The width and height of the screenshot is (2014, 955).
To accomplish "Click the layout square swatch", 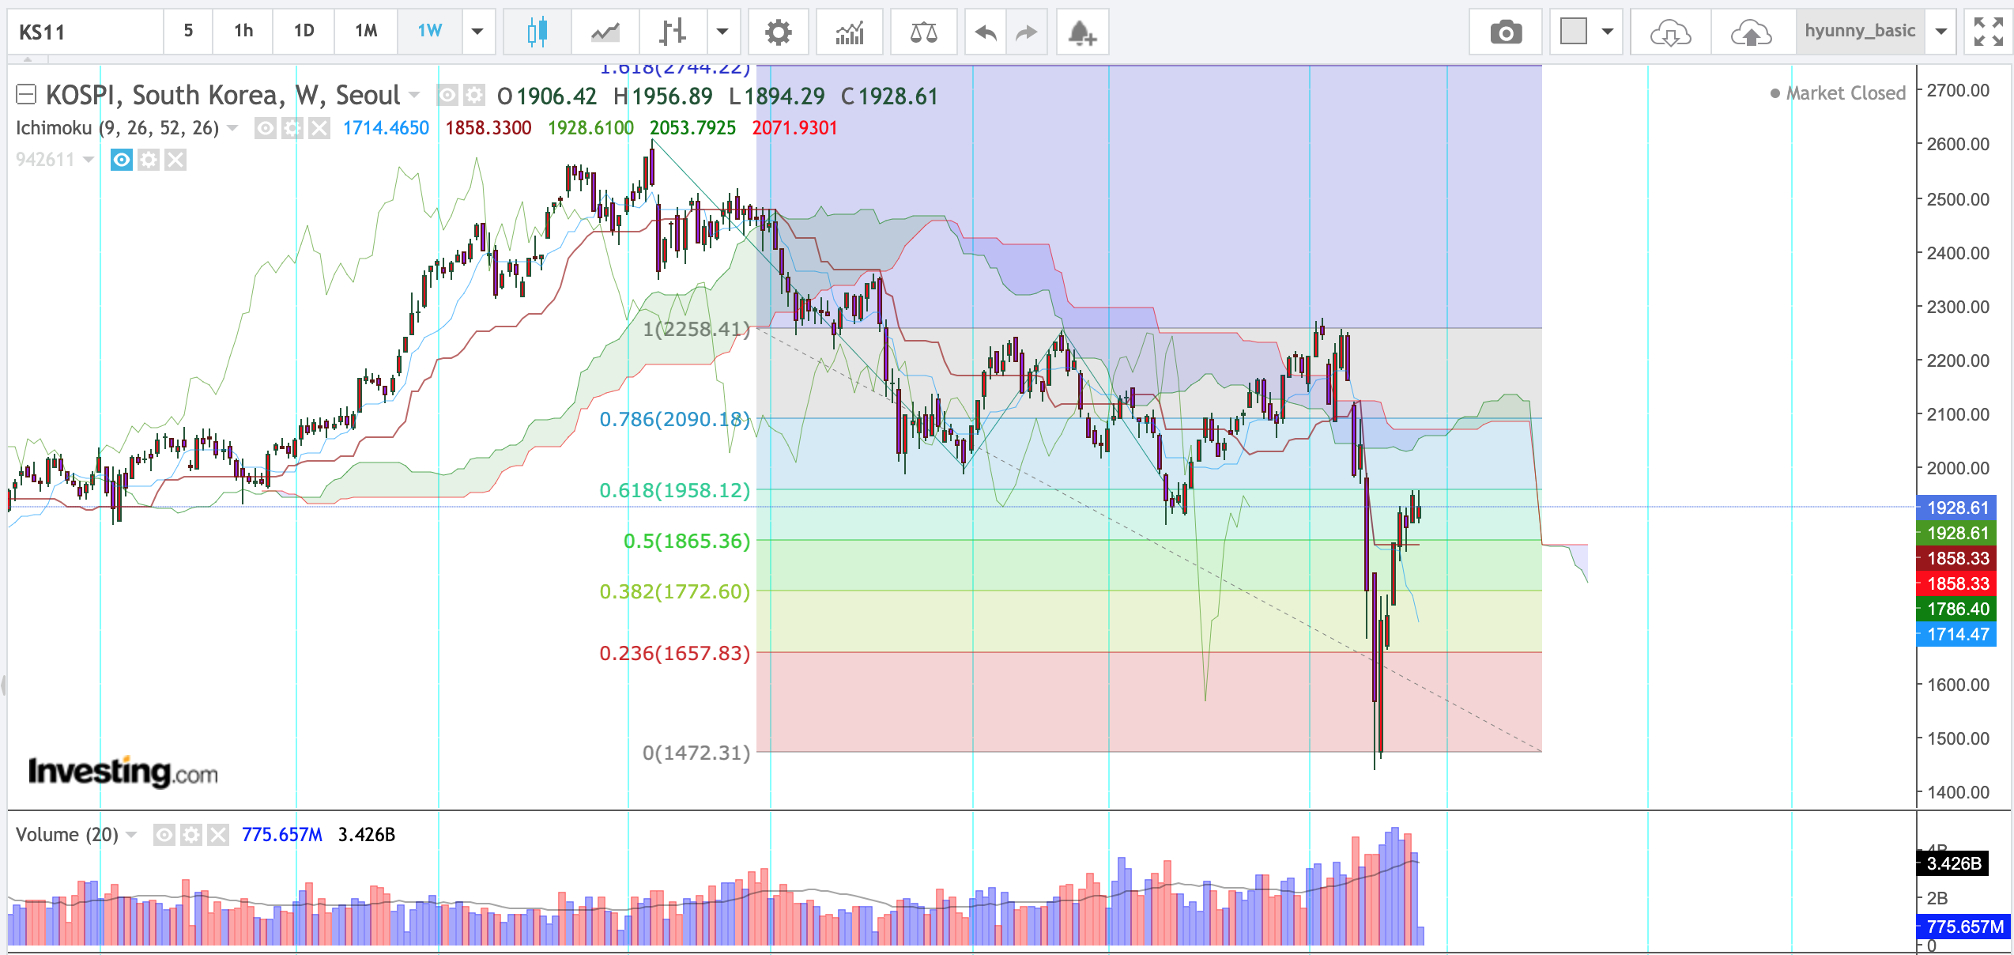I will coord(1573,32).
